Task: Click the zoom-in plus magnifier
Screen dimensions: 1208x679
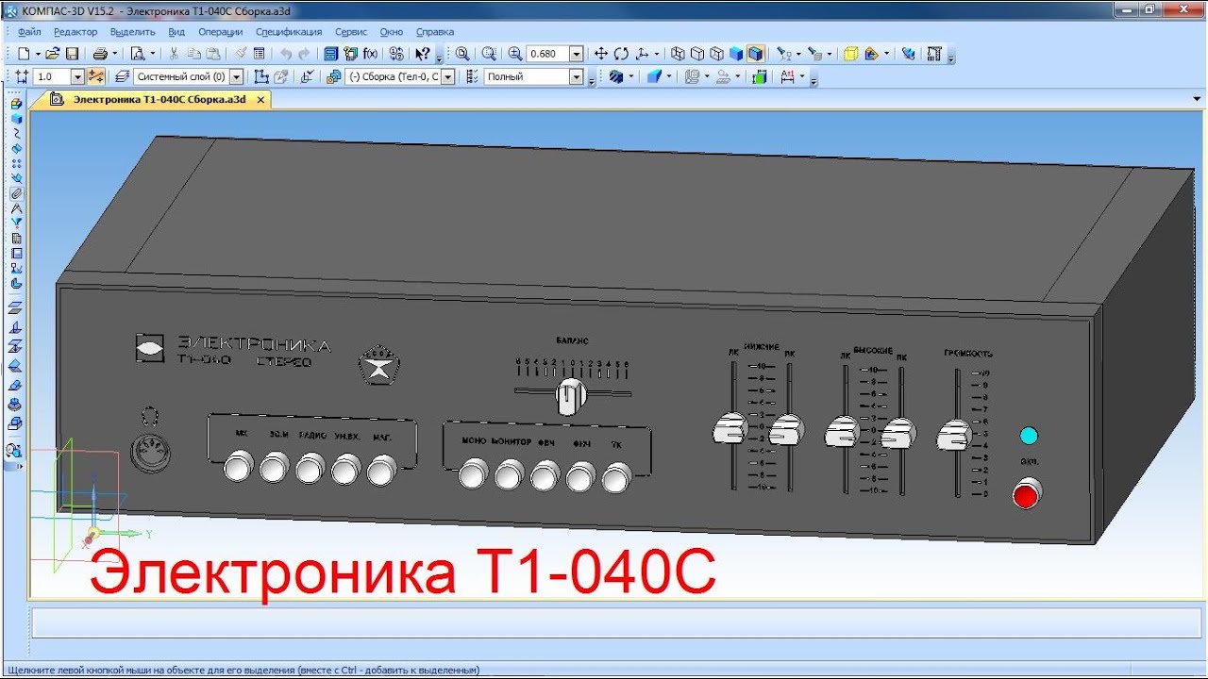Action: point(514,54)
